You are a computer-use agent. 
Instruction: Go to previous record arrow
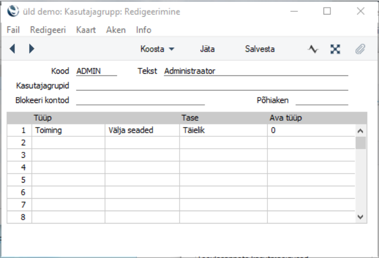pos(12,49)
